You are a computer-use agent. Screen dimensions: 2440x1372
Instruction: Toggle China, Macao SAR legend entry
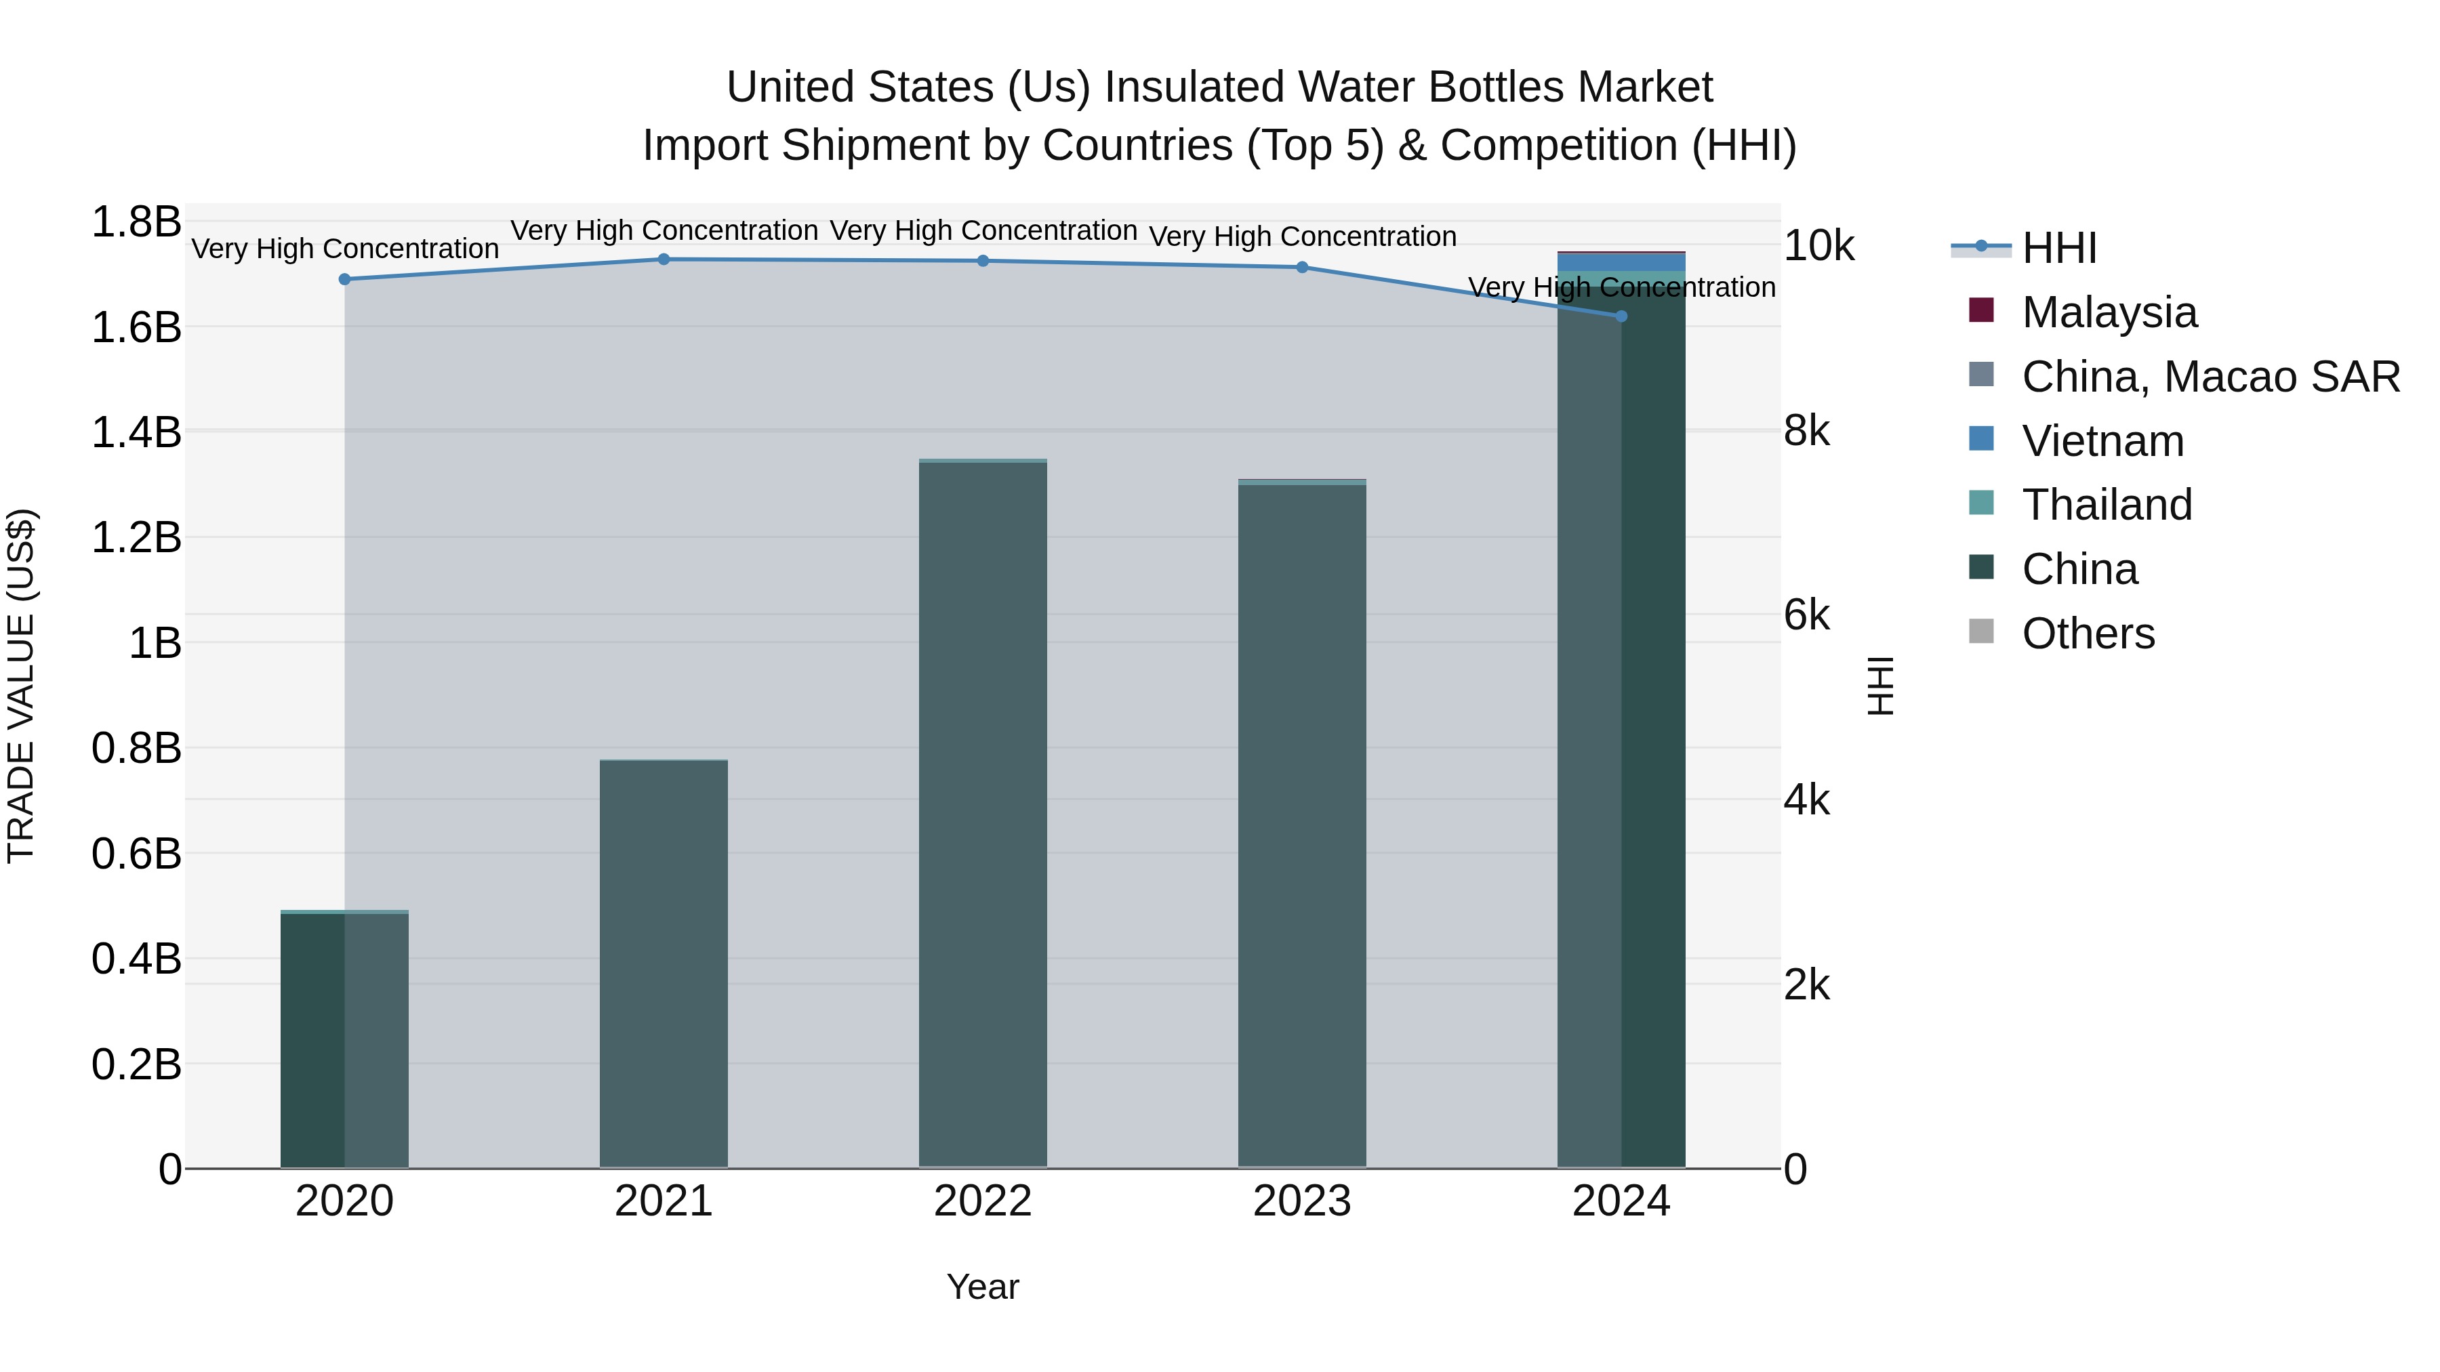(2184, 376)
